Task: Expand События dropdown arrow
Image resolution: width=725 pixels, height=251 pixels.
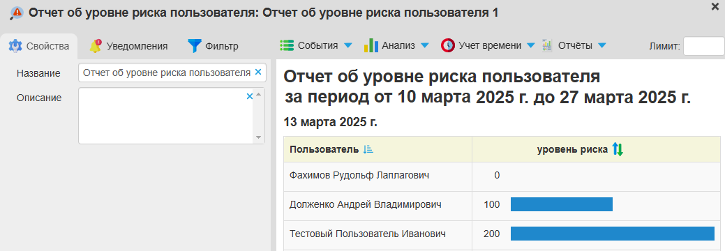Action: point(348,45)
